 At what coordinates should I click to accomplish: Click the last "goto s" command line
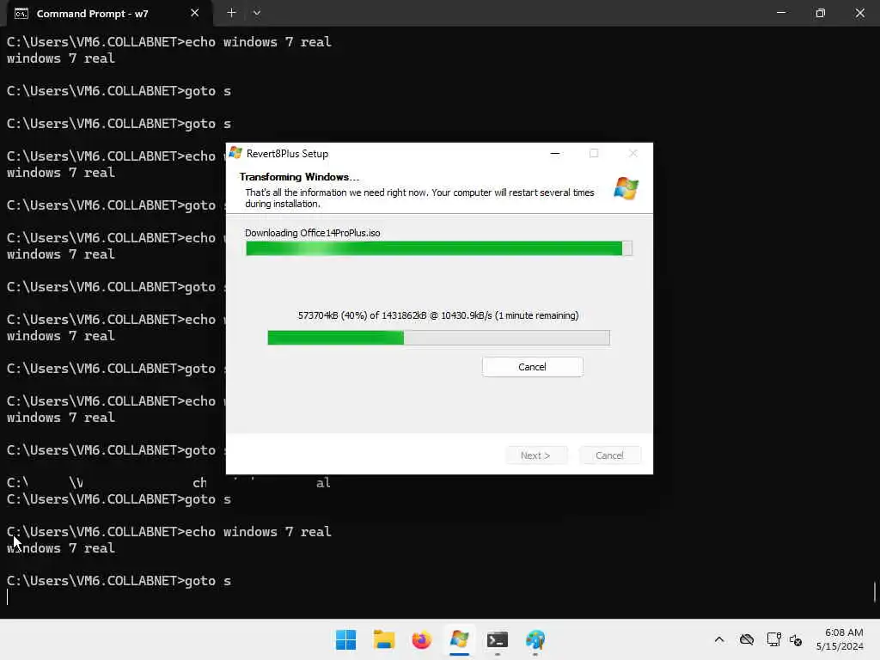[119, 581]
